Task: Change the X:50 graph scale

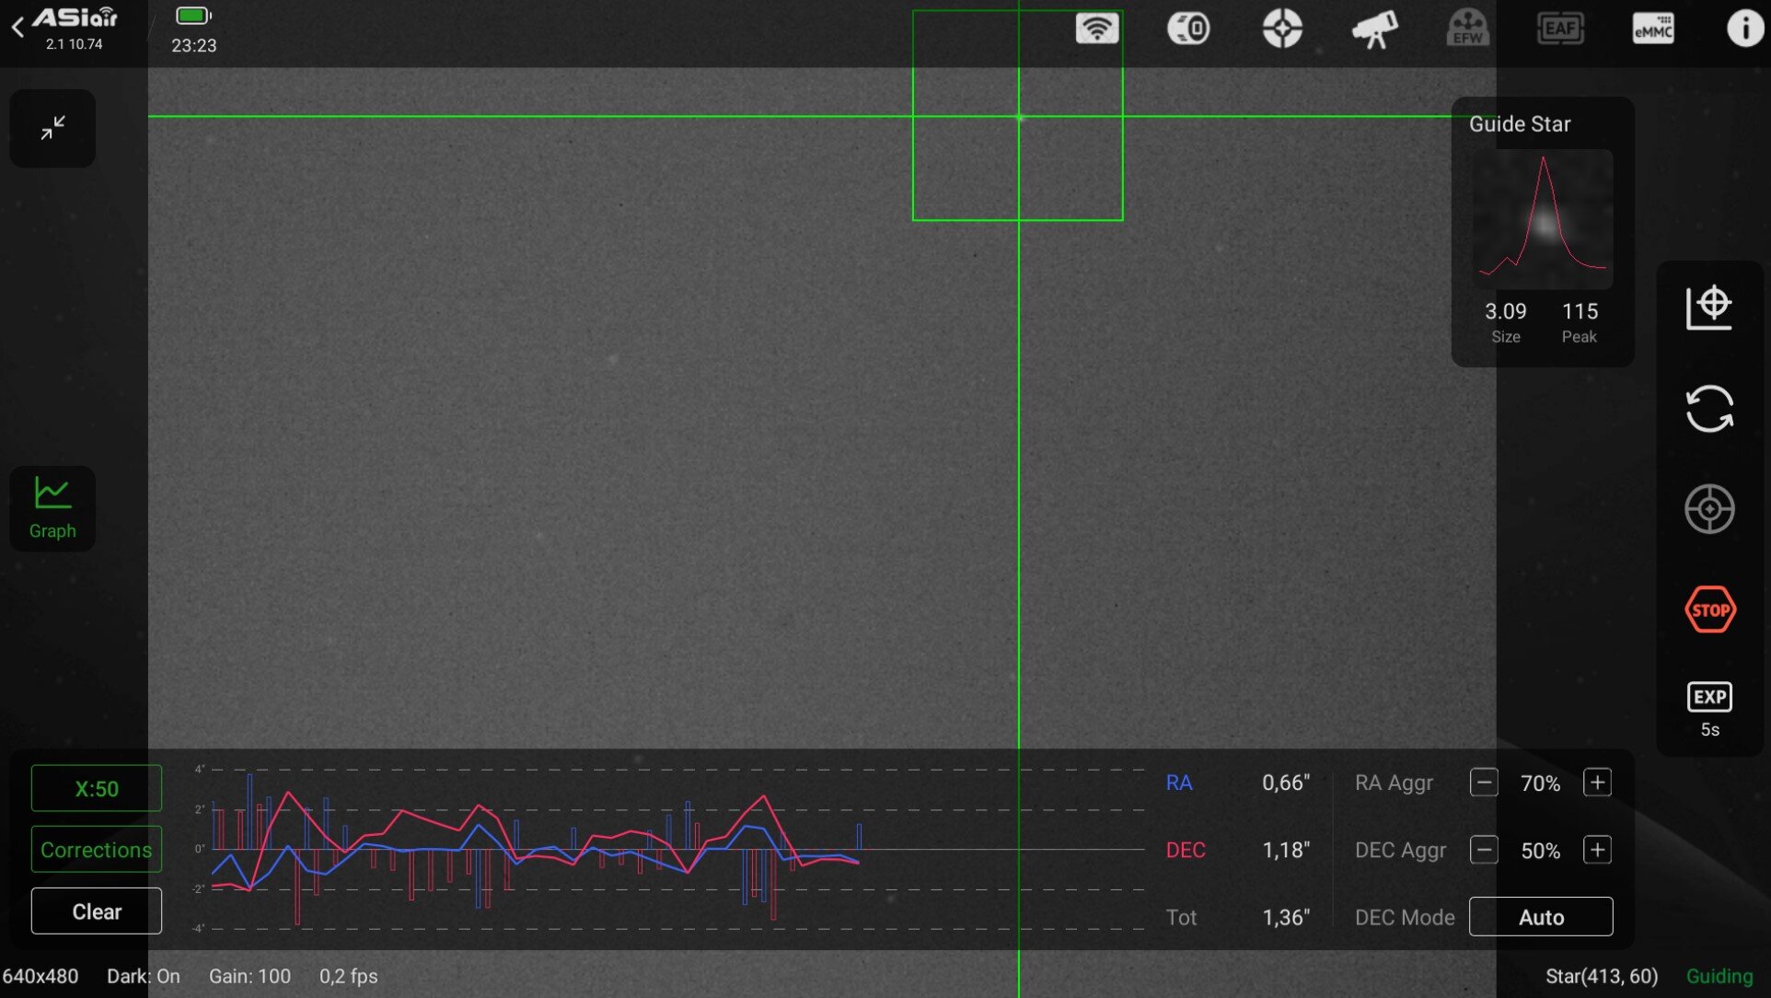Action: click(97, 789)
